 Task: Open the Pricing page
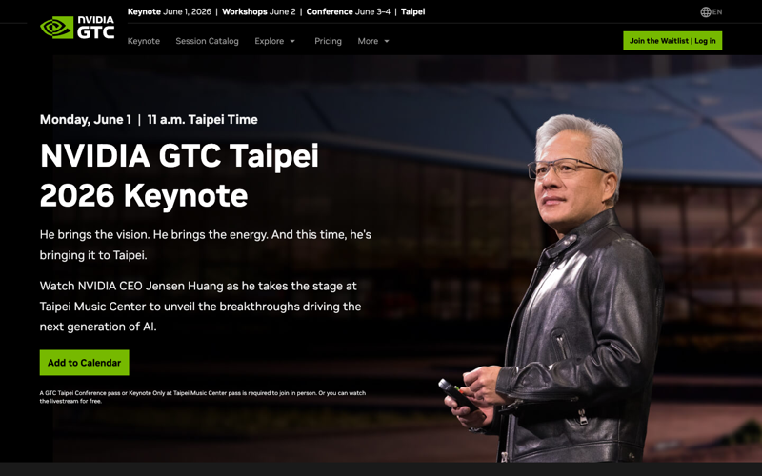click(328, 41)
